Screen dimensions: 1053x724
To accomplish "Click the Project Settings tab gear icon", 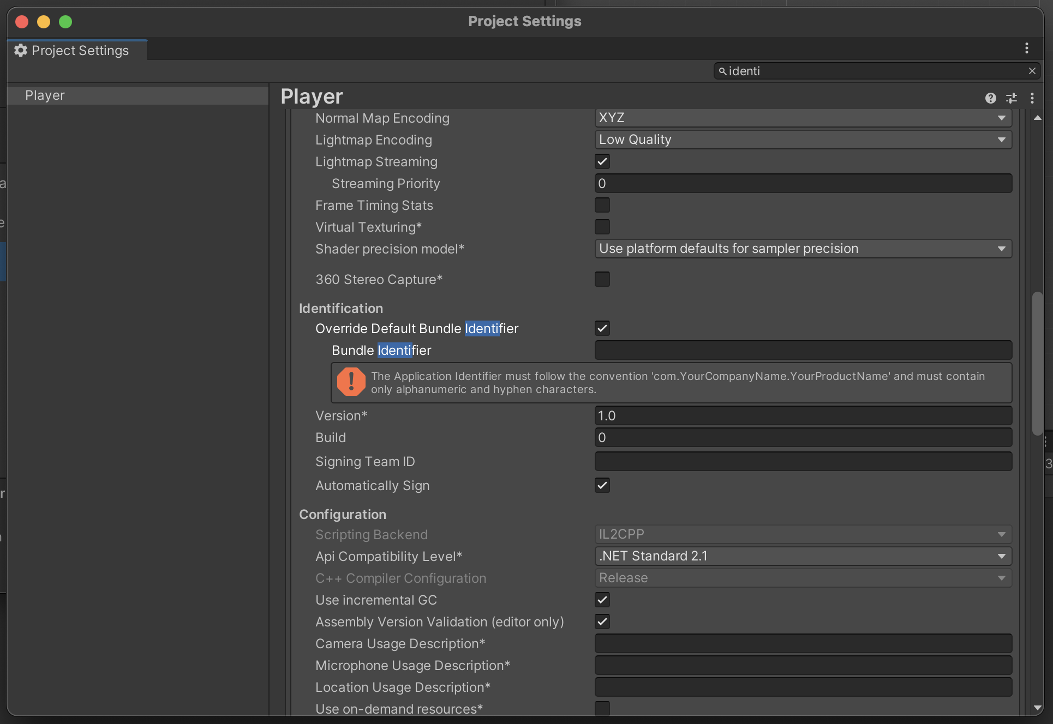I will (21, 50).
